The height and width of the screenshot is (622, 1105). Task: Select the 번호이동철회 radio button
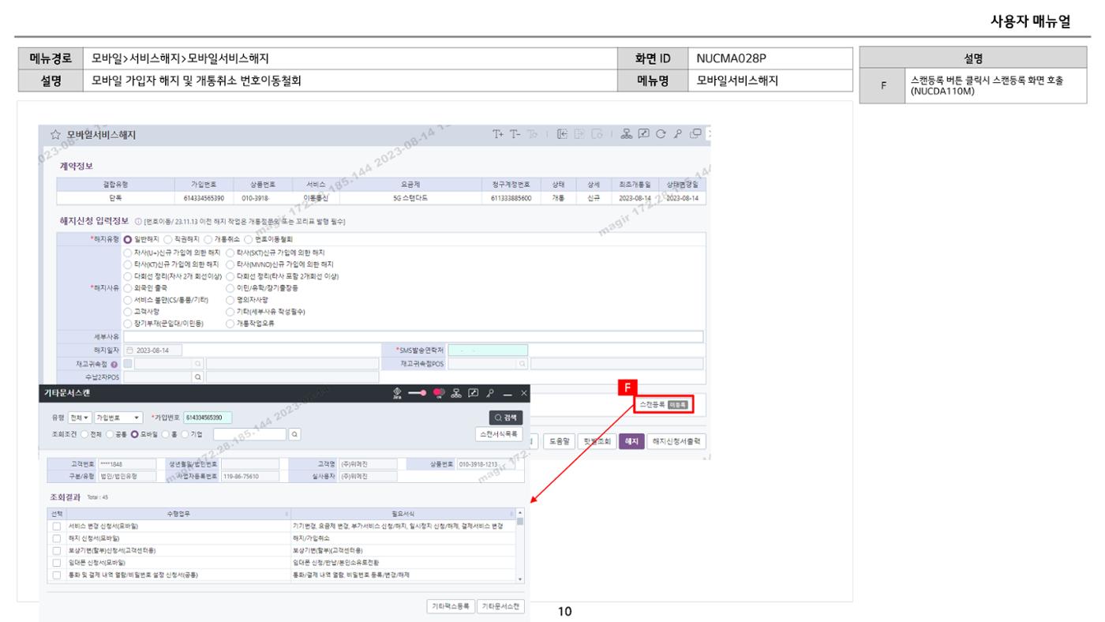(x=248, y=238)
